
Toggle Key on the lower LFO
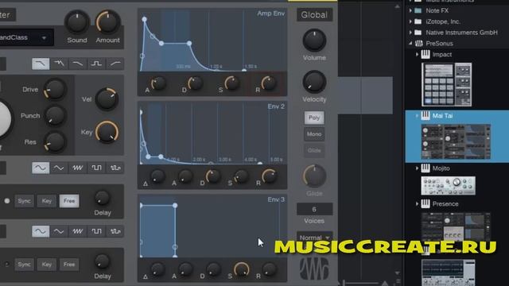click(x=47, y=265)
